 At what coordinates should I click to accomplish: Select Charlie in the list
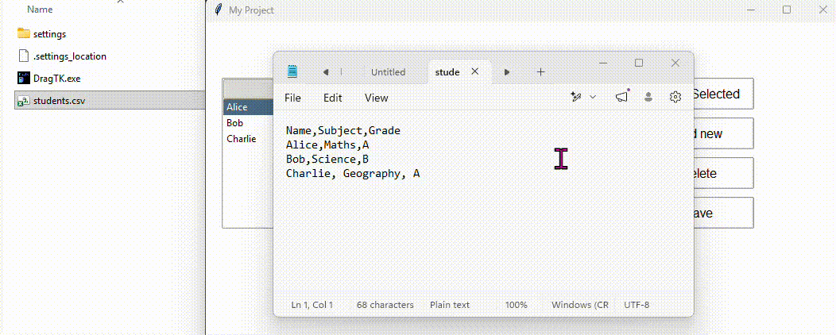[241, 139]
